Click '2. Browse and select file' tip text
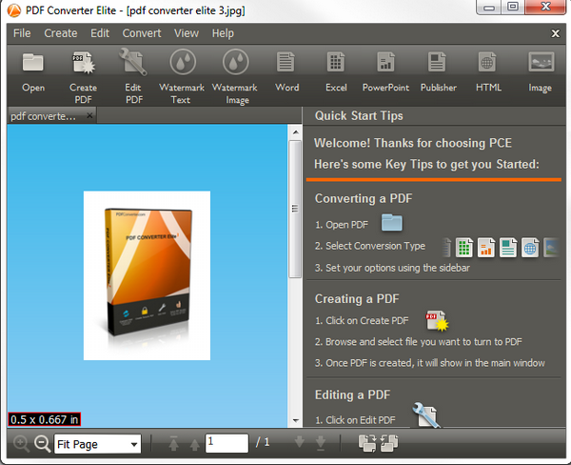The height and width of the screenshot is (465, 571). pos(418,342)
